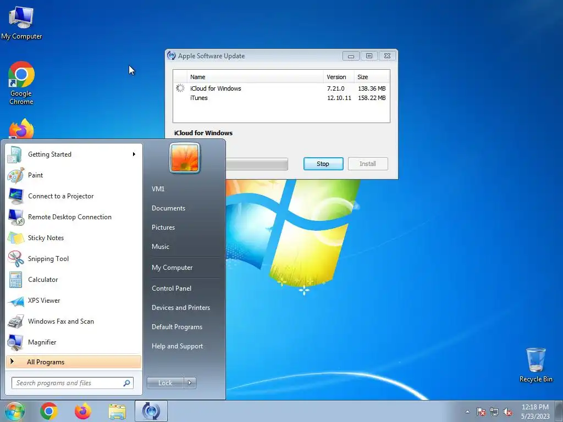Open Windows Fax and Scan icon

click(x=15, y=321)
